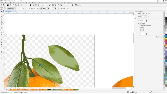Adjust the X center stepper arrows
This screenshot has width=167, height=94.
coord(146,21)
